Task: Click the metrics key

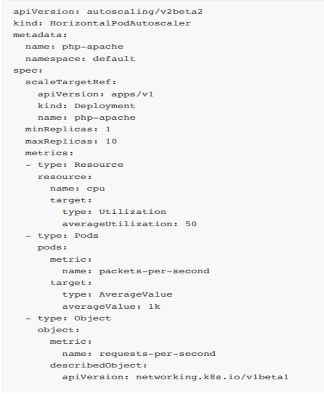Action: tap(49, 153)
